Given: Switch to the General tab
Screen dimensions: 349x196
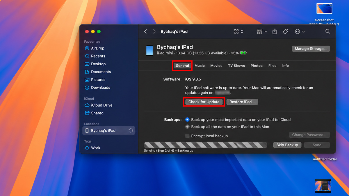Looking at the screenshot, I should pyautogui.click(x=182, y=66).
